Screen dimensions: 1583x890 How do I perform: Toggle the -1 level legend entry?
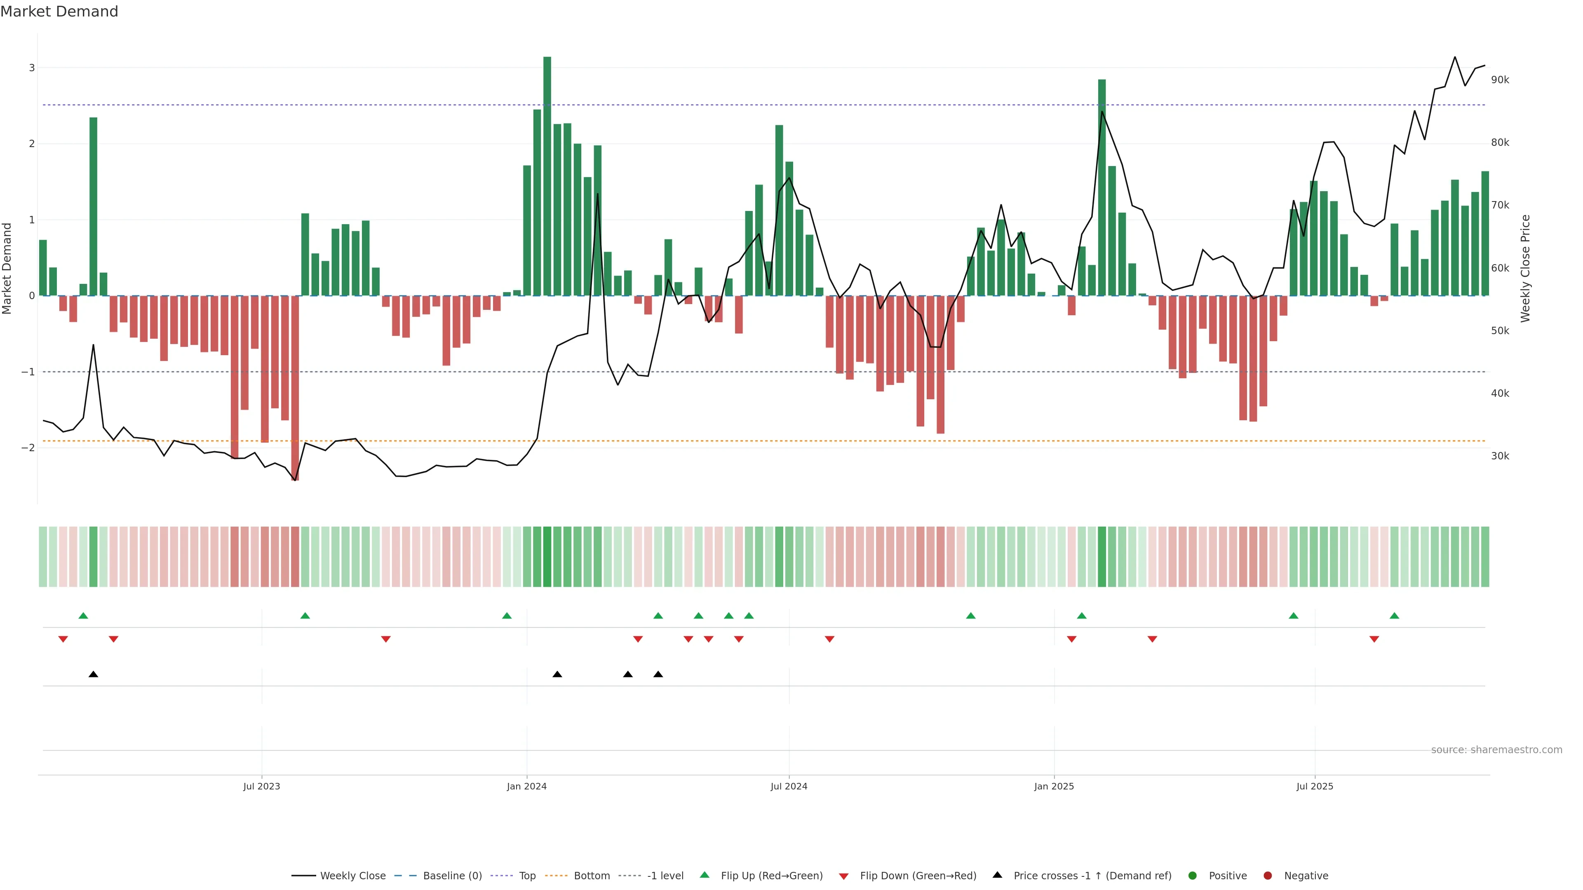tap(665, 876)
